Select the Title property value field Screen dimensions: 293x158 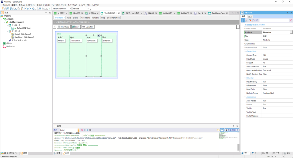277,36
